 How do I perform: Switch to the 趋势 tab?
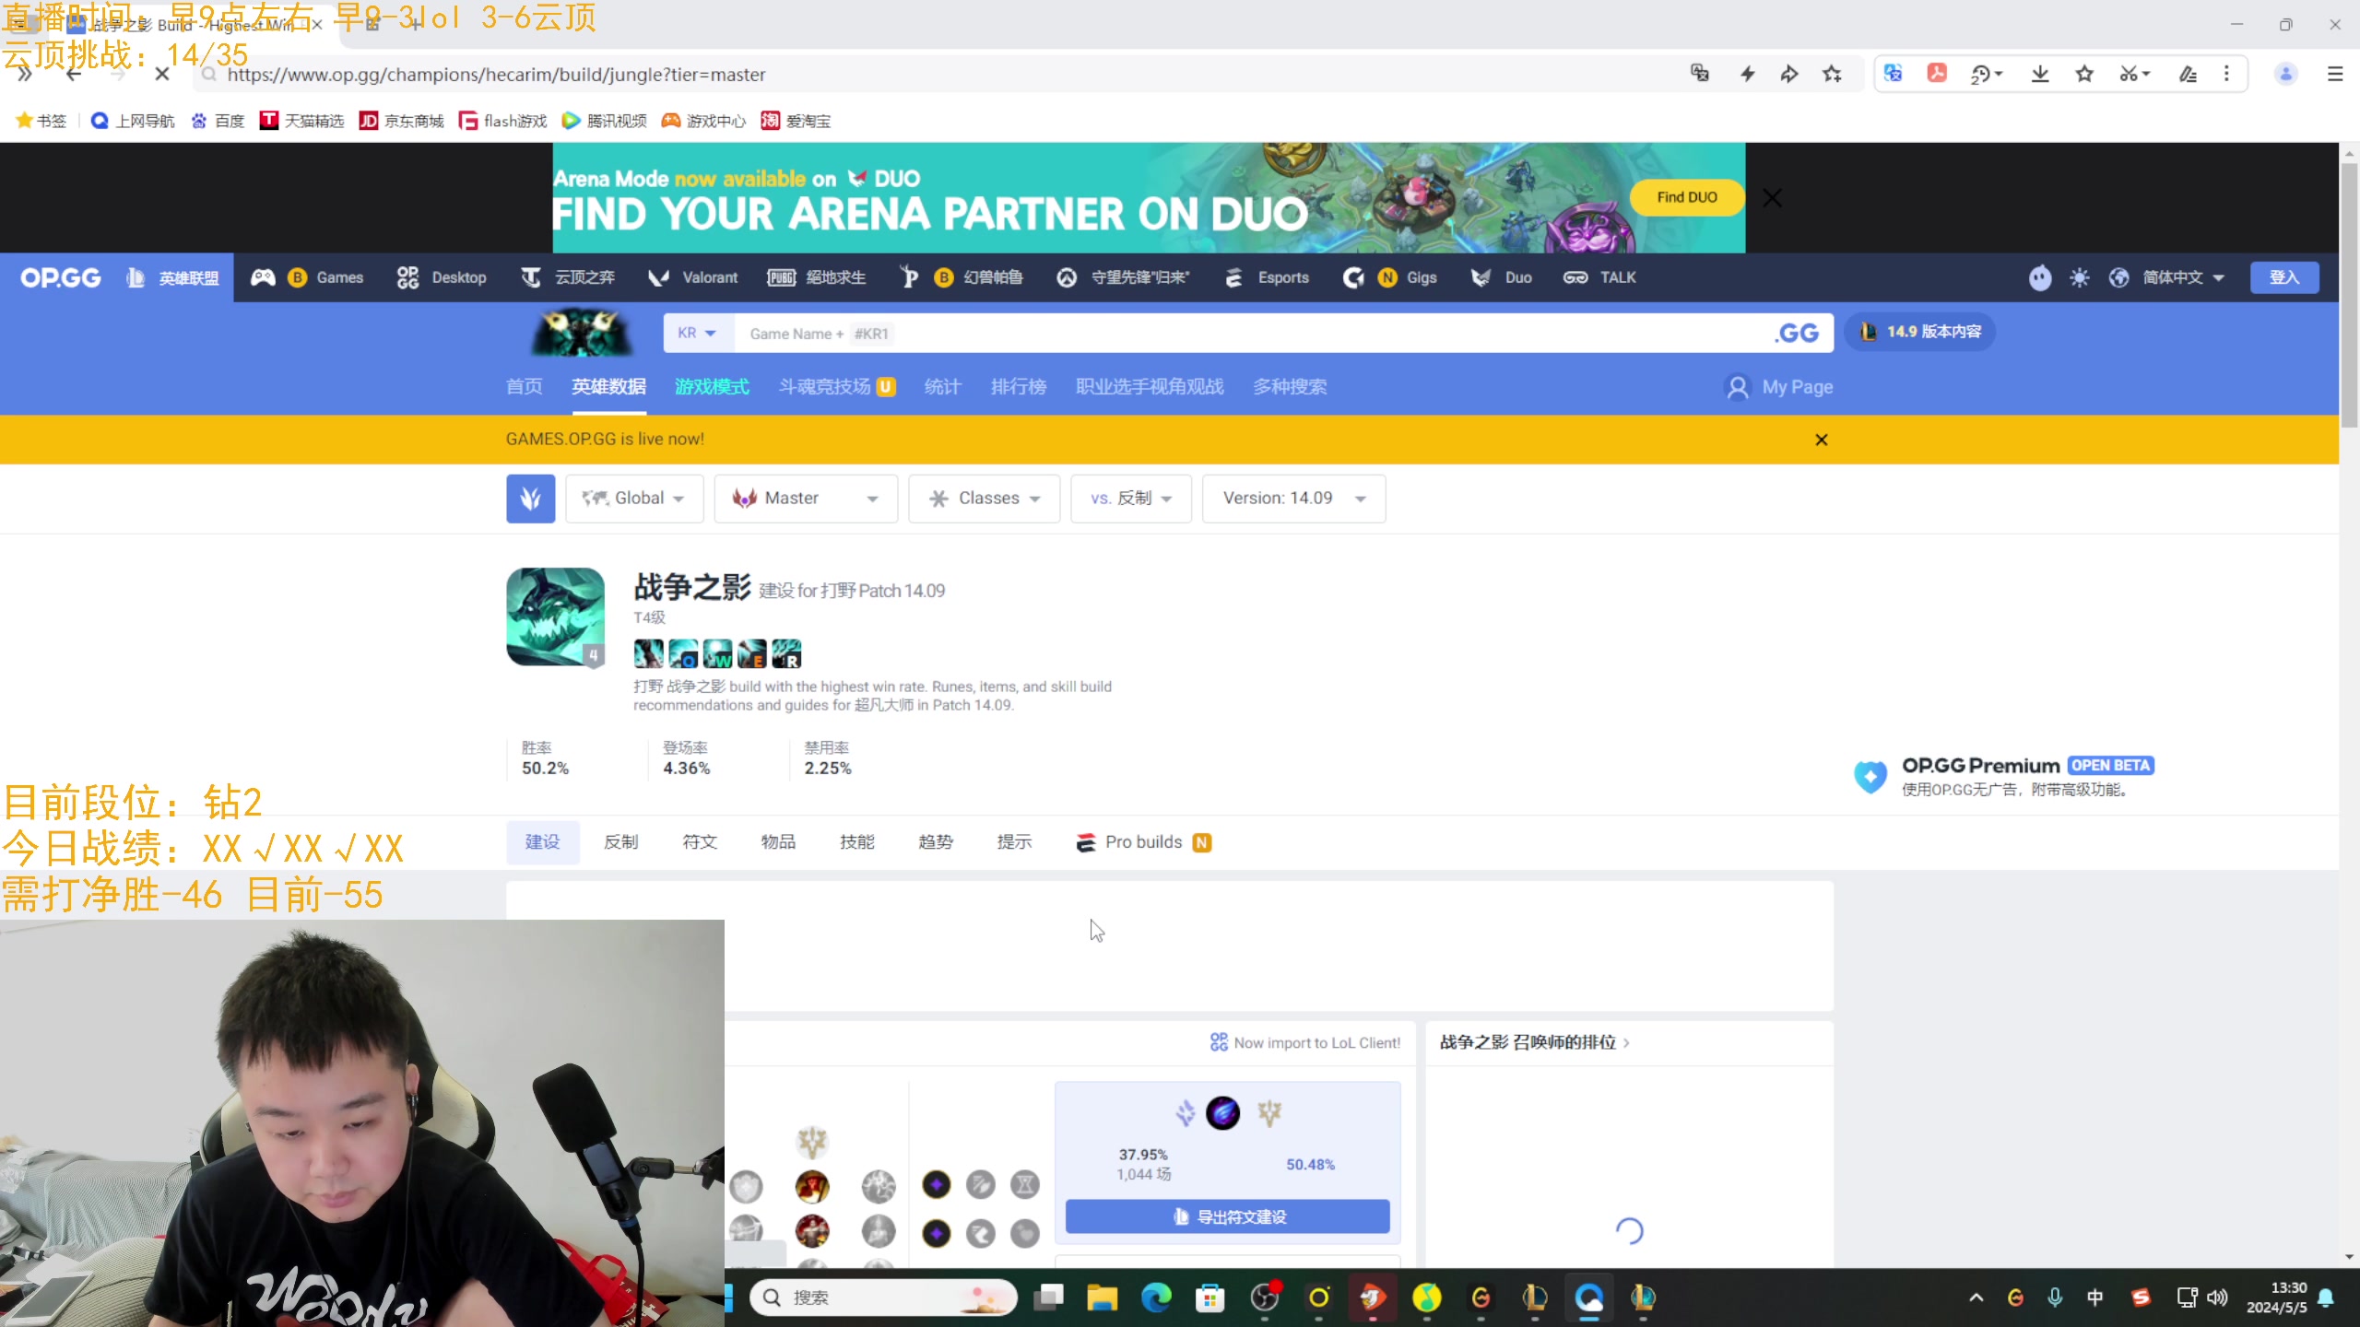[936, 842]
